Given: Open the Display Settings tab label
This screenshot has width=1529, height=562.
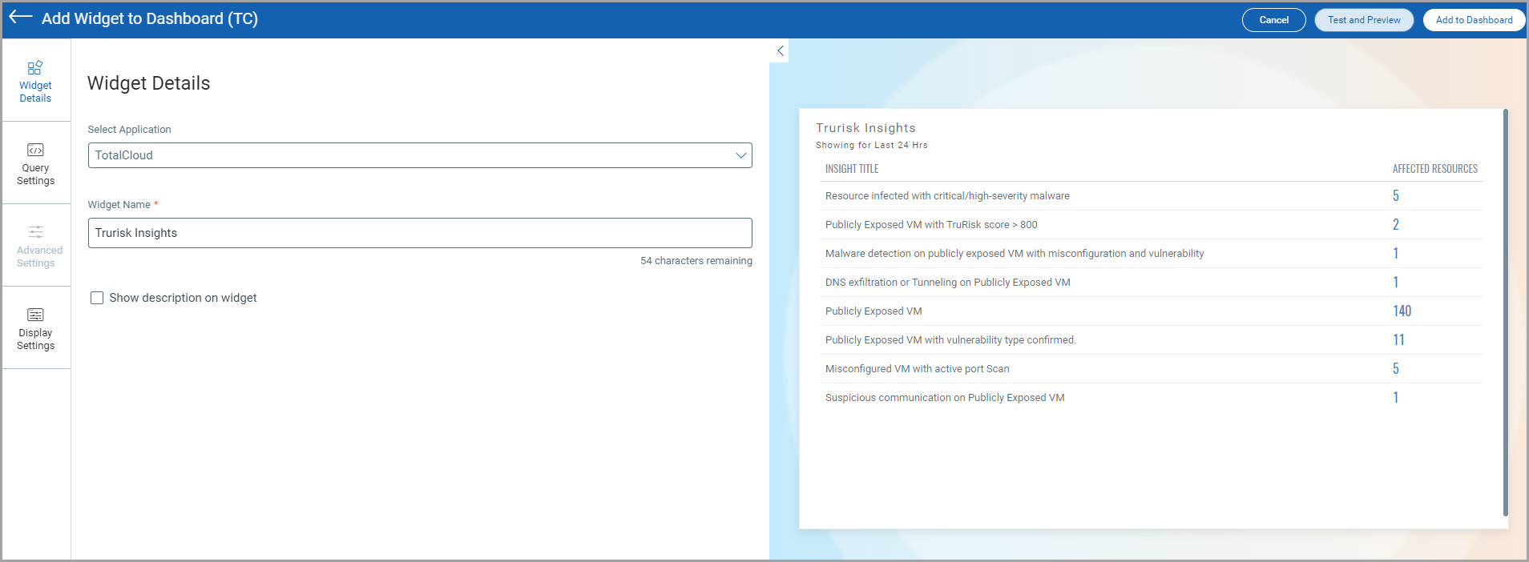Looking at the screenshot, I should 35,339.
